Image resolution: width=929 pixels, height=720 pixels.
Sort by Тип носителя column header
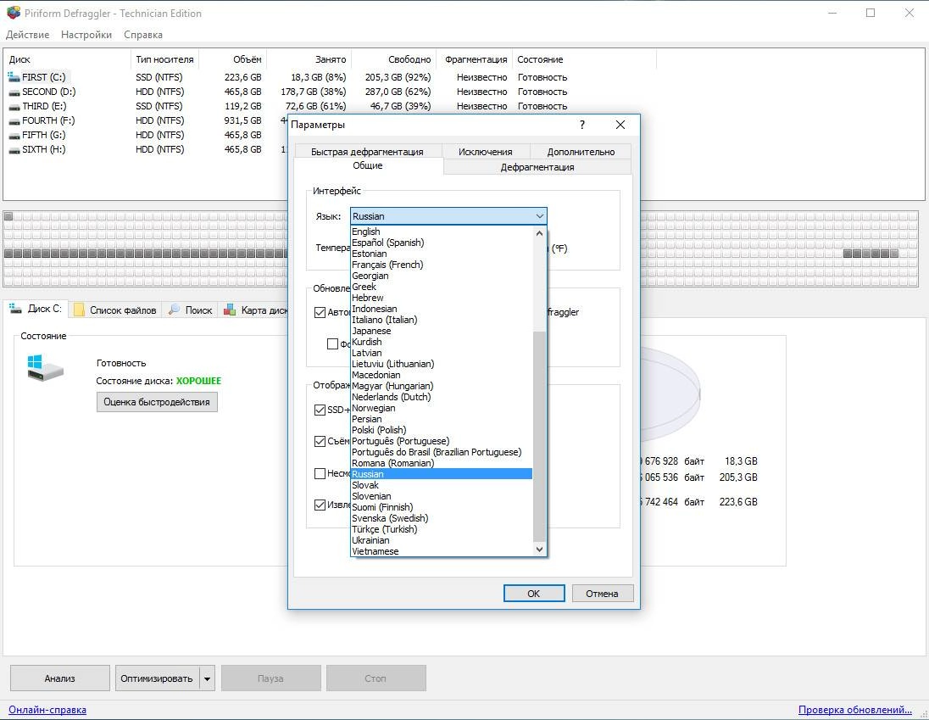(x=164, y=59)
